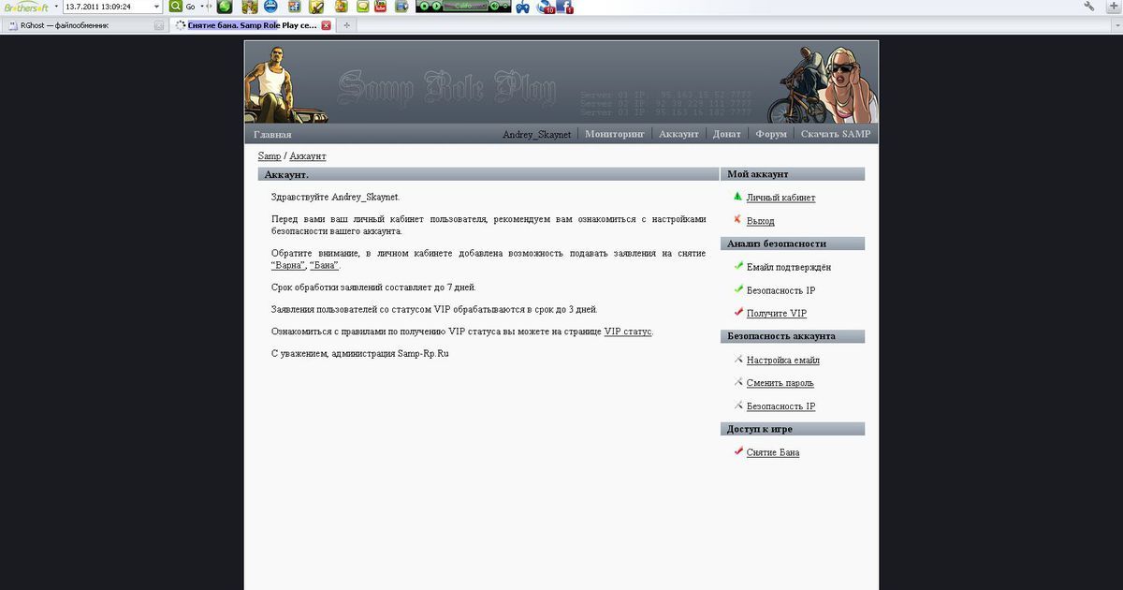Click the green triangle icon beside Личный кабинет

coord(737,197)
